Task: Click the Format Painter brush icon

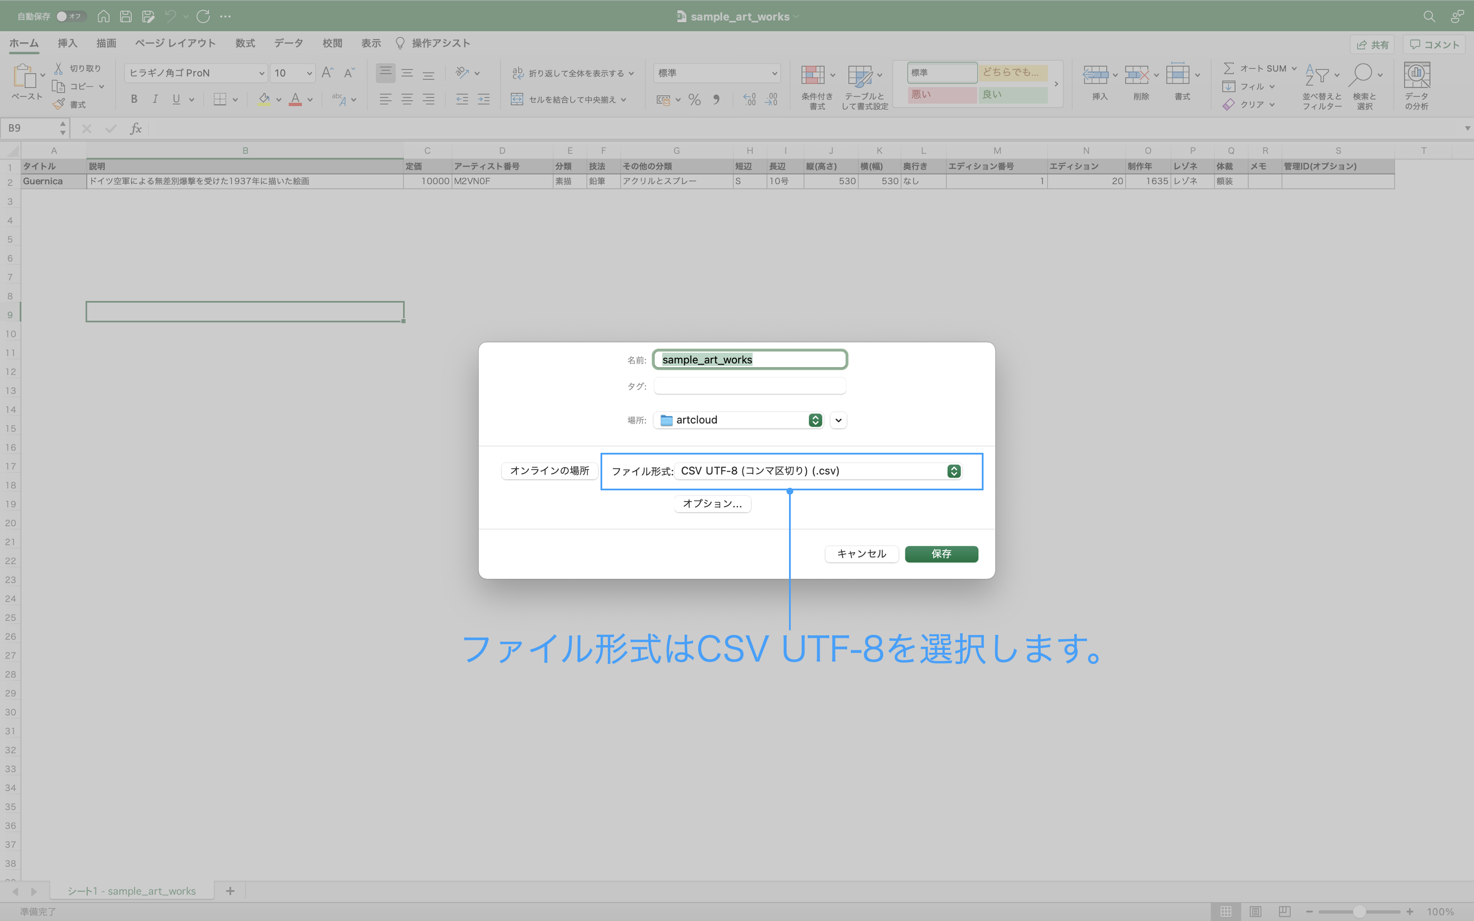Action: click(58, 104)
